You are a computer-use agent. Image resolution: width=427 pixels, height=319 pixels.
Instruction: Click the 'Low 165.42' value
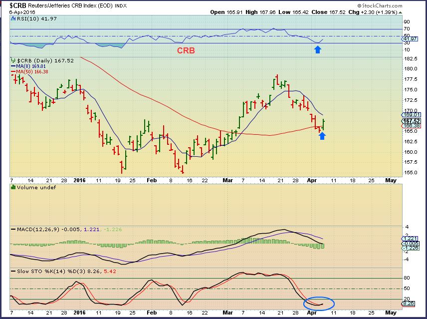[293, 12]
